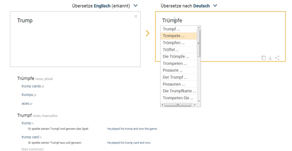Choose the 'Die Trümpfe ...' suggestion
This screenshot has height=151, width=292.
[x=179, y=57]
